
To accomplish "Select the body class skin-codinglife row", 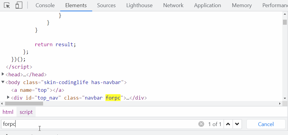I will click(66, 82).
